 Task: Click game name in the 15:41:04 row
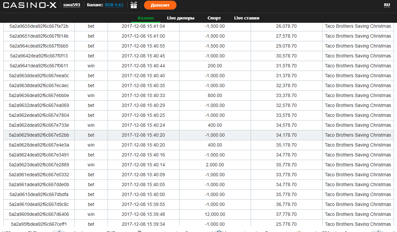(x=358, y=26)
